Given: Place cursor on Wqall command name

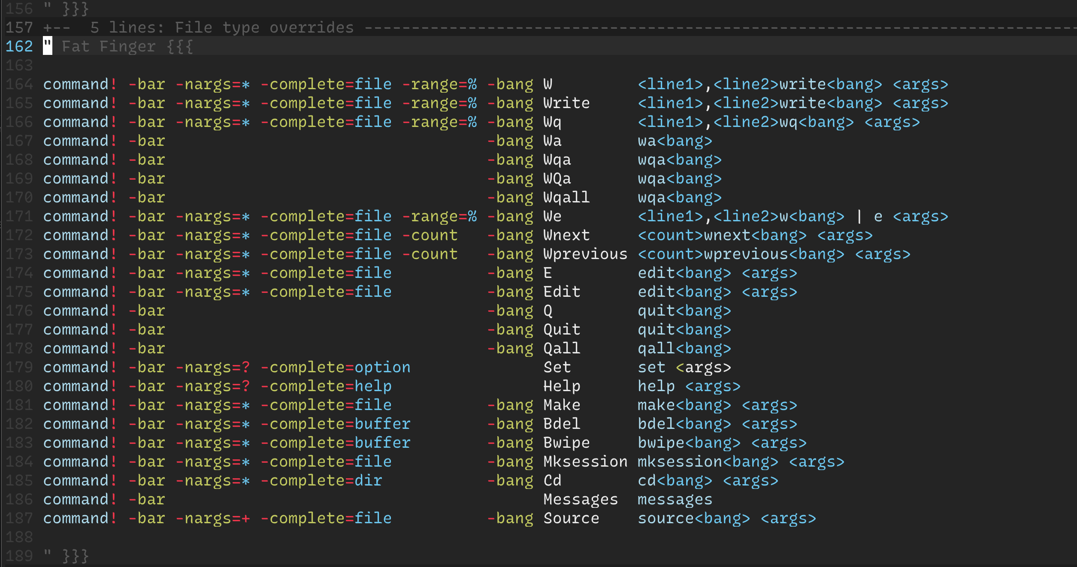Looking at the screenshot, I should [x=566, y=197].
